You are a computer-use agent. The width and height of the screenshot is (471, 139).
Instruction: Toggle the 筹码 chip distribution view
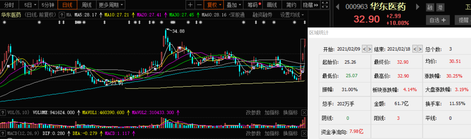(254, 5)
